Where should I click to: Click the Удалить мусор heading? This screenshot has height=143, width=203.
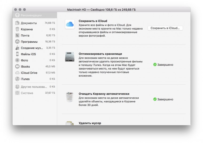[x=90, y=123]
